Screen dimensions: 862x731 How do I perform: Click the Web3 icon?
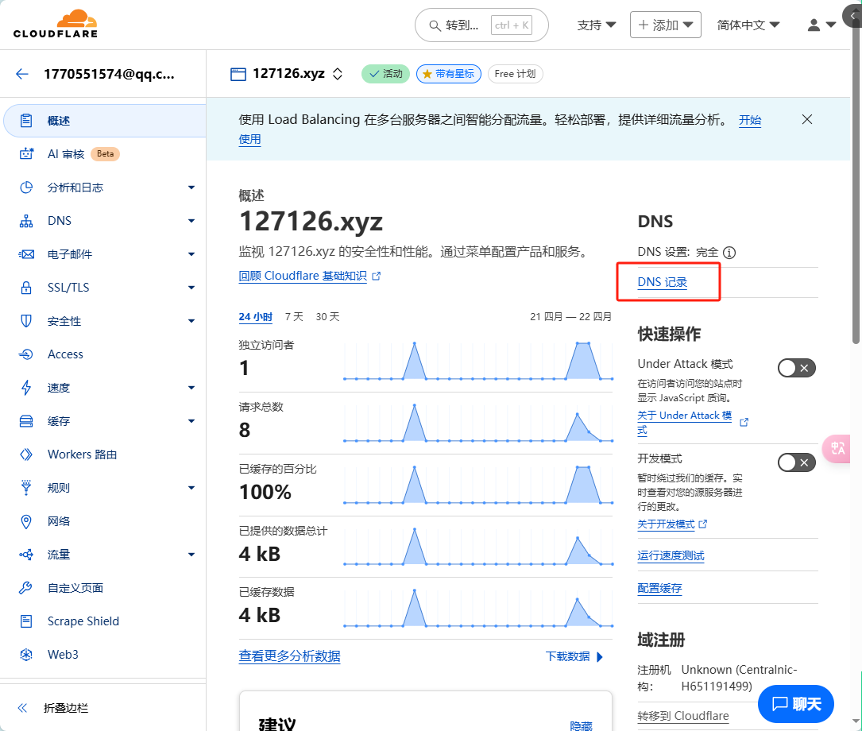[26, 655]
